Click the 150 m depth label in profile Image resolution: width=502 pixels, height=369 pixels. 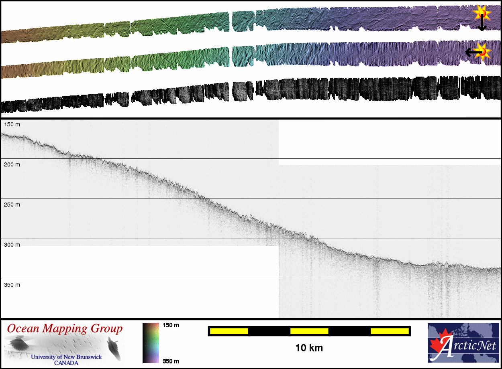(12, 125)
